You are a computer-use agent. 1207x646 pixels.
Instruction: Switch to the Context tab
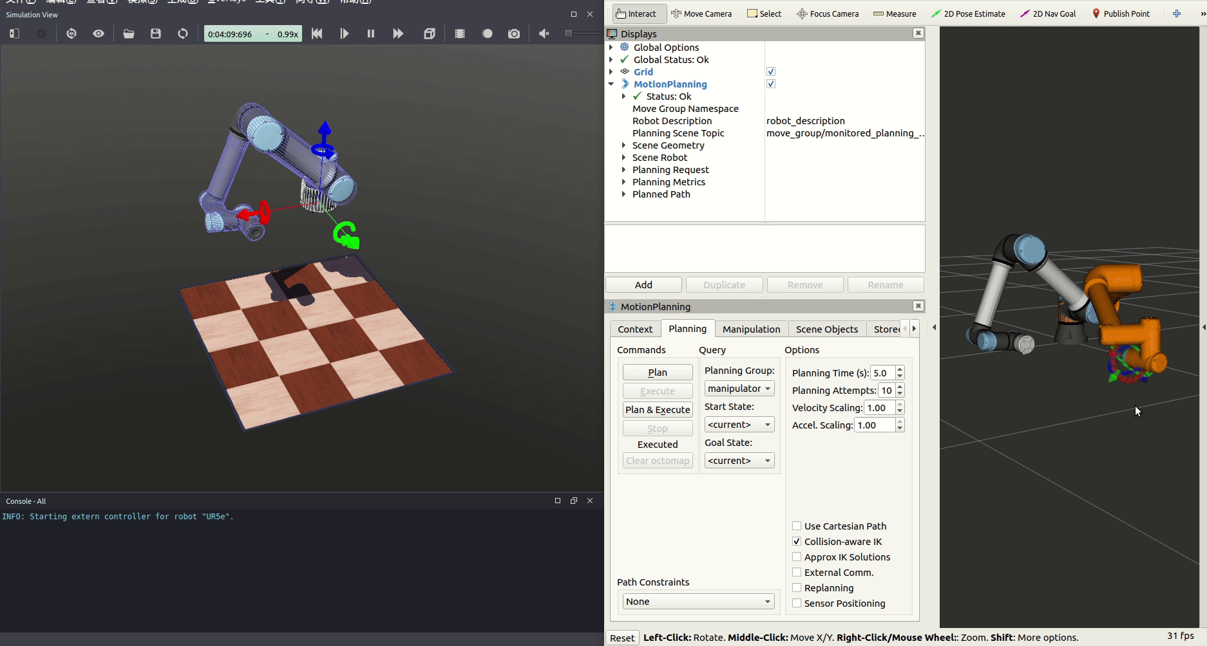tap(635, 329)
